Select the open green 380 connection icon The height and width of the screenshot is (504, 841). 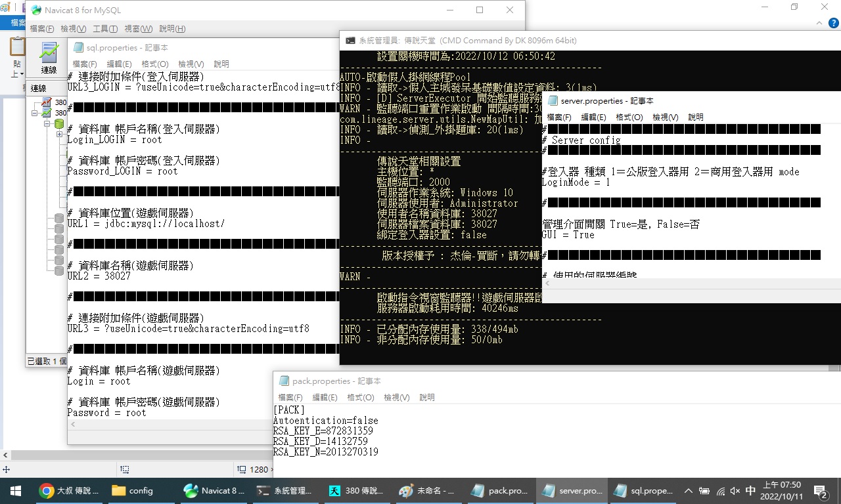[x=46, y=113]
